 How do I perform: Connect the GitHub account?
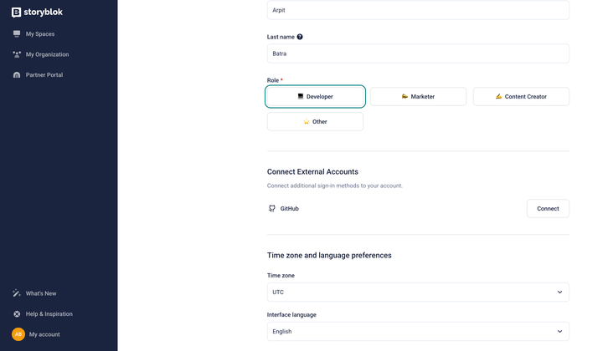point(548,208)
